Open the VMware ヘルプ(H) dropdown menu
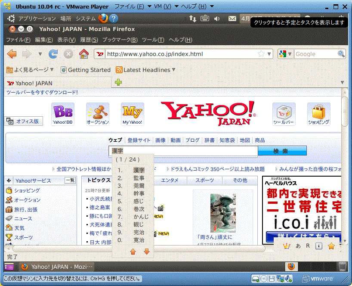Screen dimensions: 352x286 197,6
